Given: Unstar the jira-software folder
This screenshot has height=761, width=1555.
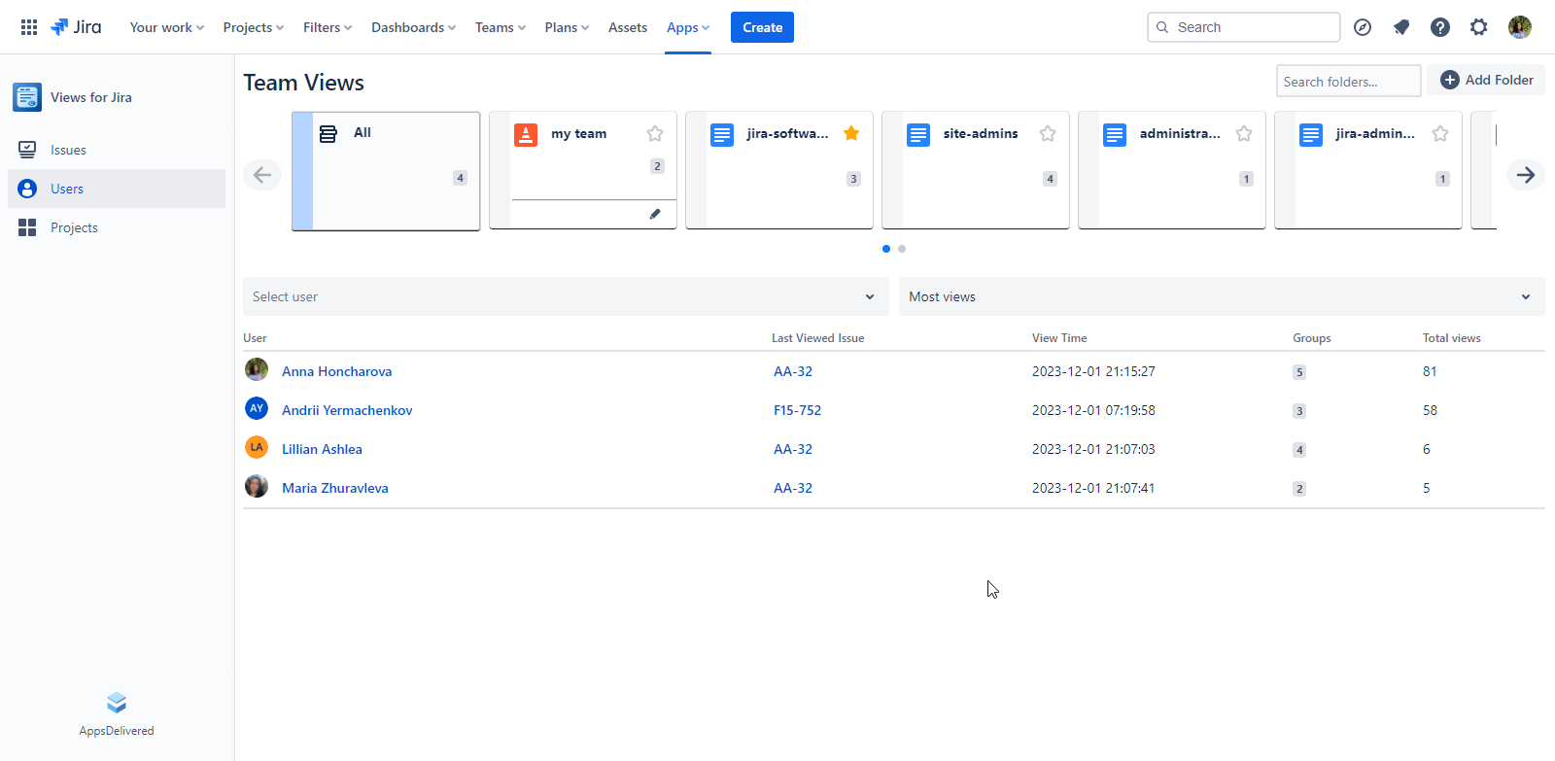Looking at the screenshot, I should (851, 134).
